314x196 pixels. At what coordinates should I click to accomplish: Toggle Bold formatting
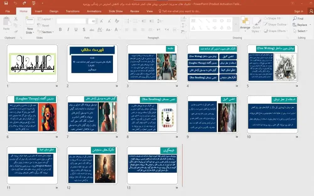[60, 30]
